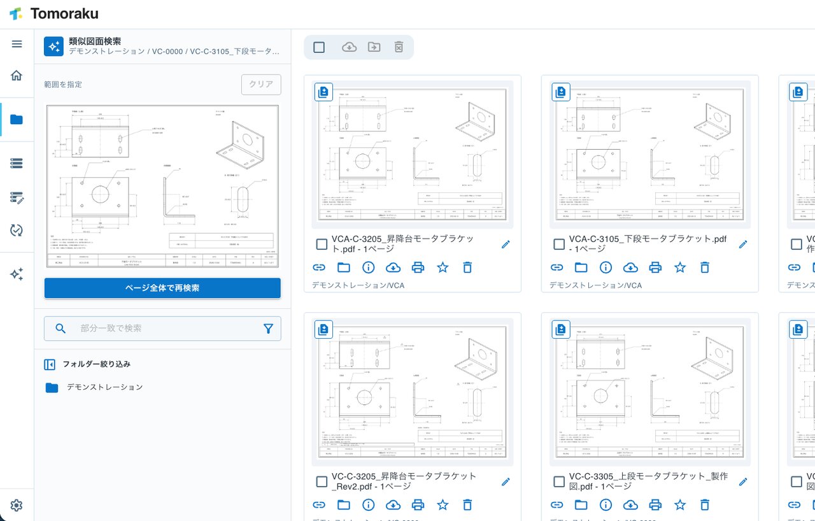Open the list/storage icon in the sidebar

pyautogui.click(x=17, y=163)
